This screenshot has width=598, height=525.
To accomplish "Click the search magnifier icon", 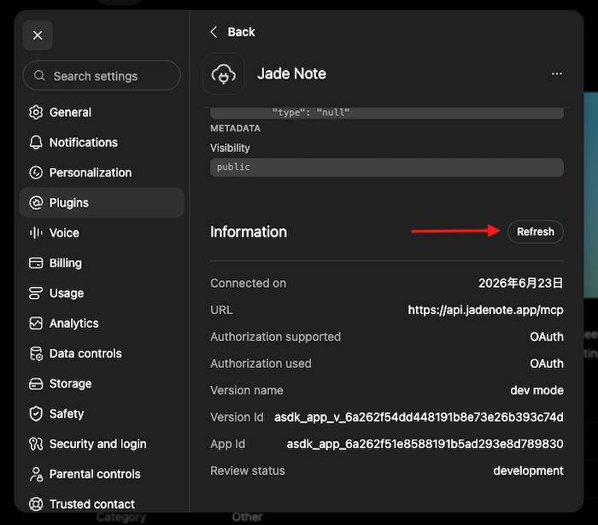I will tap(39, 75).
